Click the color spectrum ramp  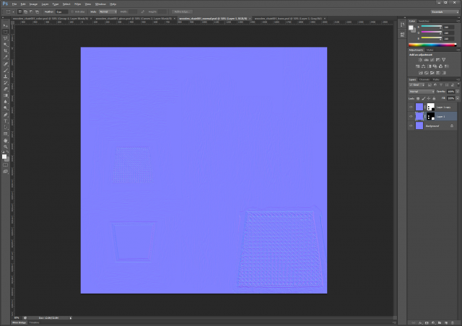pos(432,45)
